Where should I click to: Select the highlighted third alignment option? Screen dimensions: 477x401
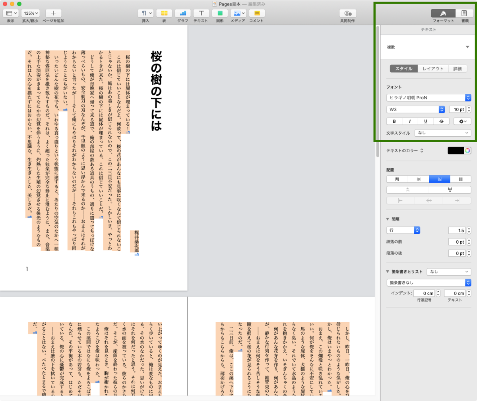point(440,179)
